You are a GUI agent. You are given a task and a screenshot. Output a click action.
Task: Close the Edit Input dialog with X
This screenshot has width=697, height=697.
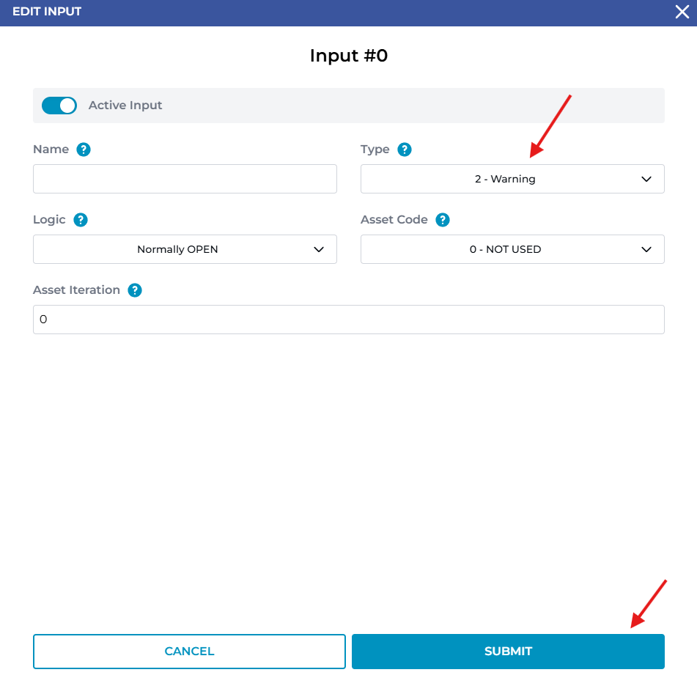(682, 12)
